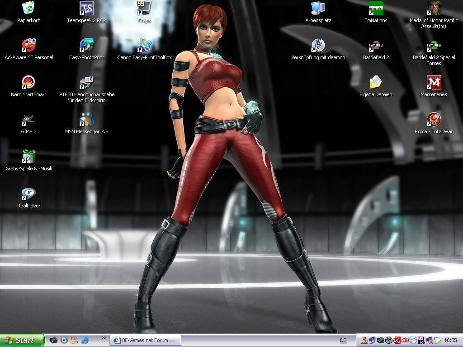Launch Teamspeak 2 RC2 shortcut

click(86, 12)
